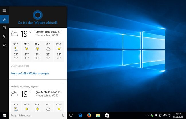The width and height of the screenshot is (186, 119).
Task: Click 'Frag mich etwas' search field
Action: [x=35, y=115]
